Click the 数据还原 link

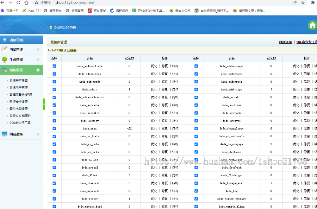[285, 42]
